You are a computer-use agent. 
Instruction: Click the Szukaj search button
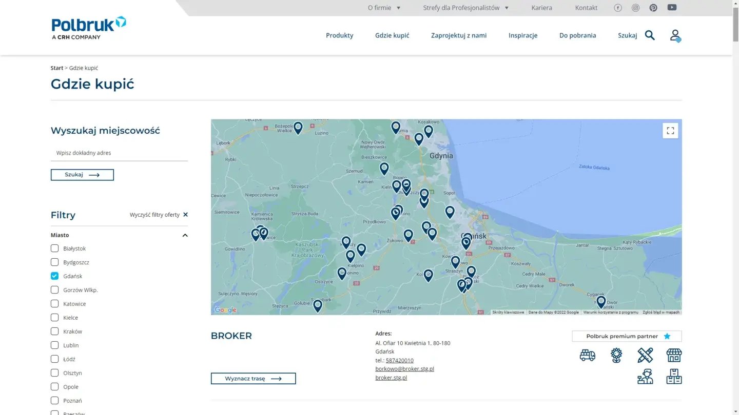tap(82, 175)
